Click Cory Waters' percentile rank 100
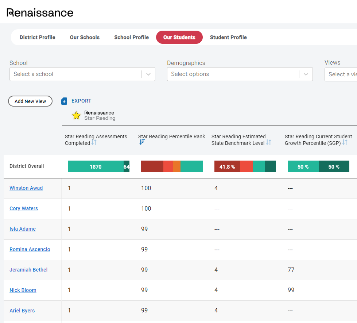Image resolution: width=357 pixels, height=323 pixels. pyautogui.click(x=146, y=208)
